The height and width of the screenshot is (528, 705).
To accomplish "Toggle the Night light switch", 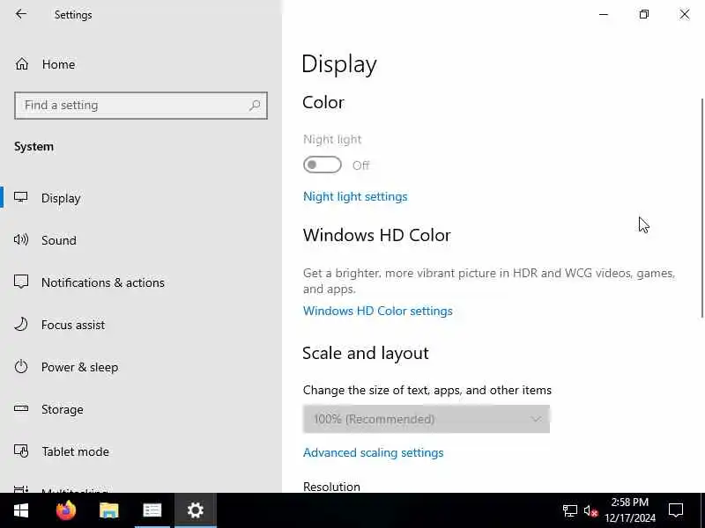I will pos(323,165).
